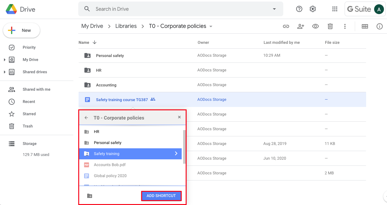387x205 pixels.
Task: Open the G Suite account avatar
Action: click(x=379, y=9)
